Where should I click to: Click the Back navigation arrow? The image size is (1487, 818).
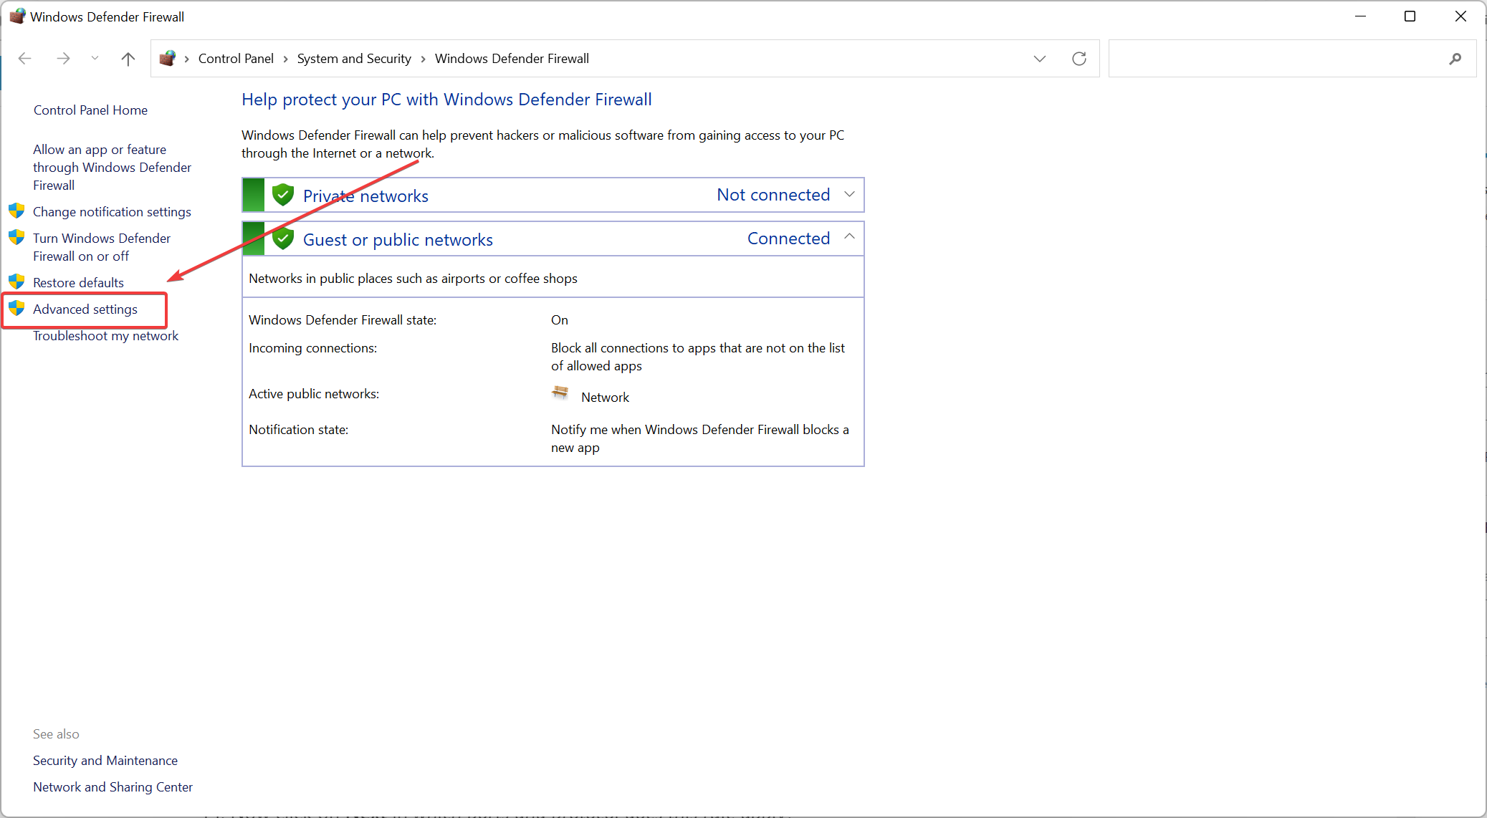tap(25, 59)
